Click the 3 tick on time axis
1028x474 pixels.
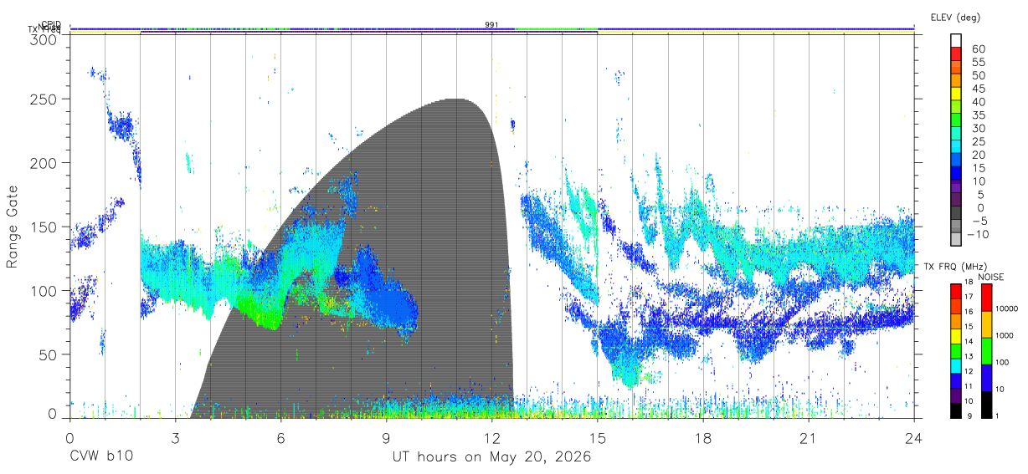pos(175,438)
